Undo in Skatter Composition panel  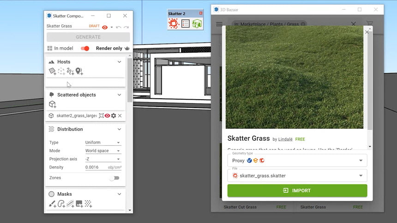pos(118,27)
